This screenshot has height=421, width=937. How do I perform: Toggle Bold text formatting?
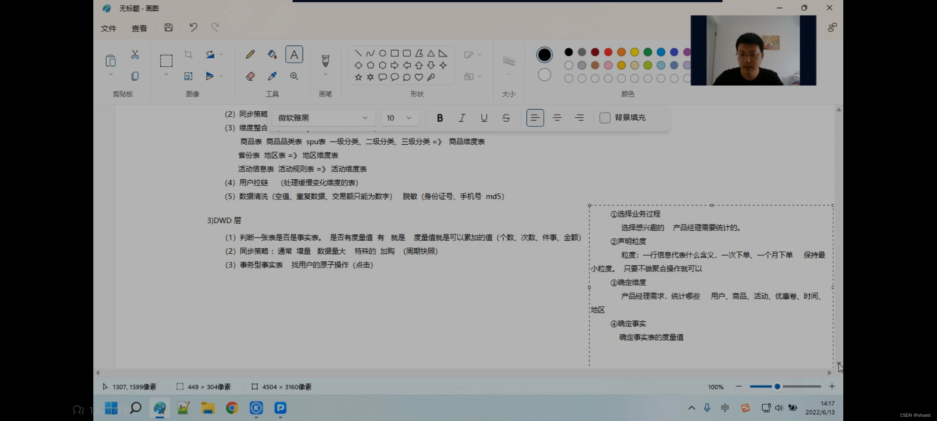pos(440,118)
